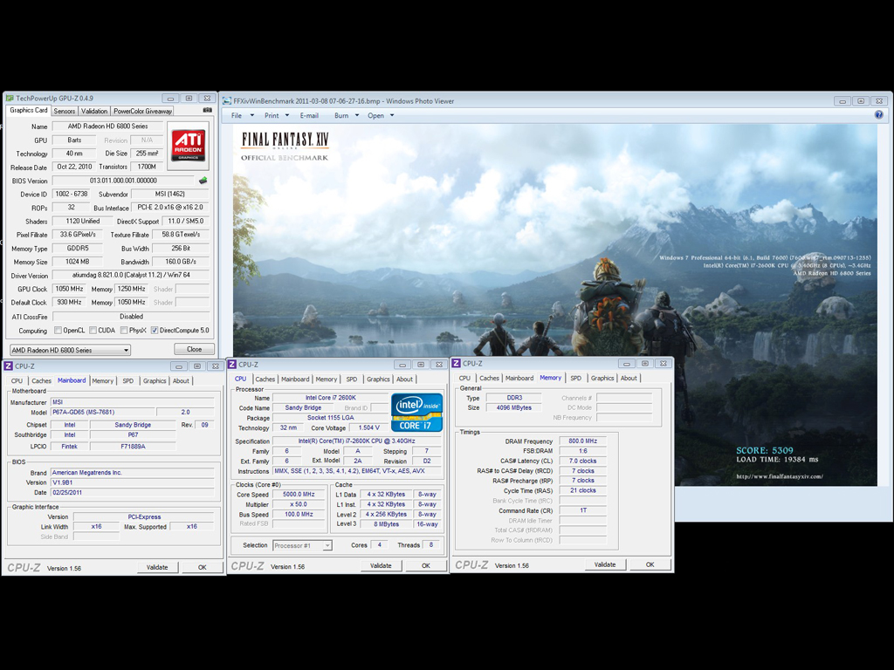
Task: Click the Intel Core i7 2600K name field
Action: (x=331, y=398)
